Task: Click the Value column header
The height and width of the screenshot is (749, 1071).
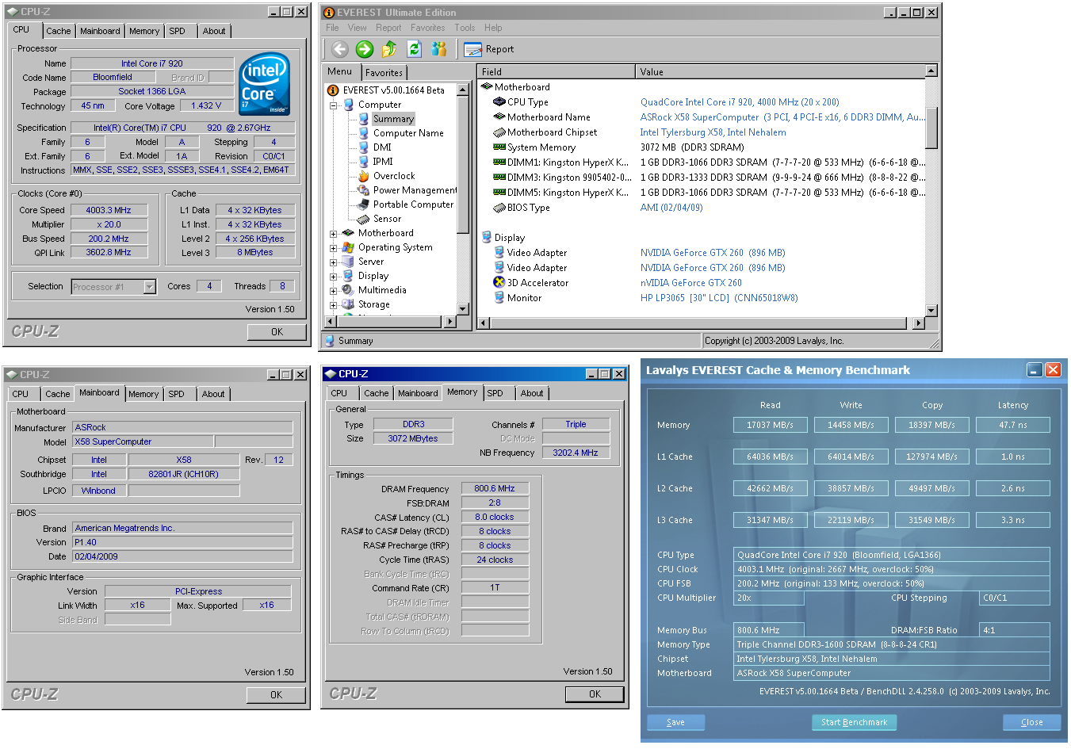Action: pyautogui.click(x=781, y=71)
